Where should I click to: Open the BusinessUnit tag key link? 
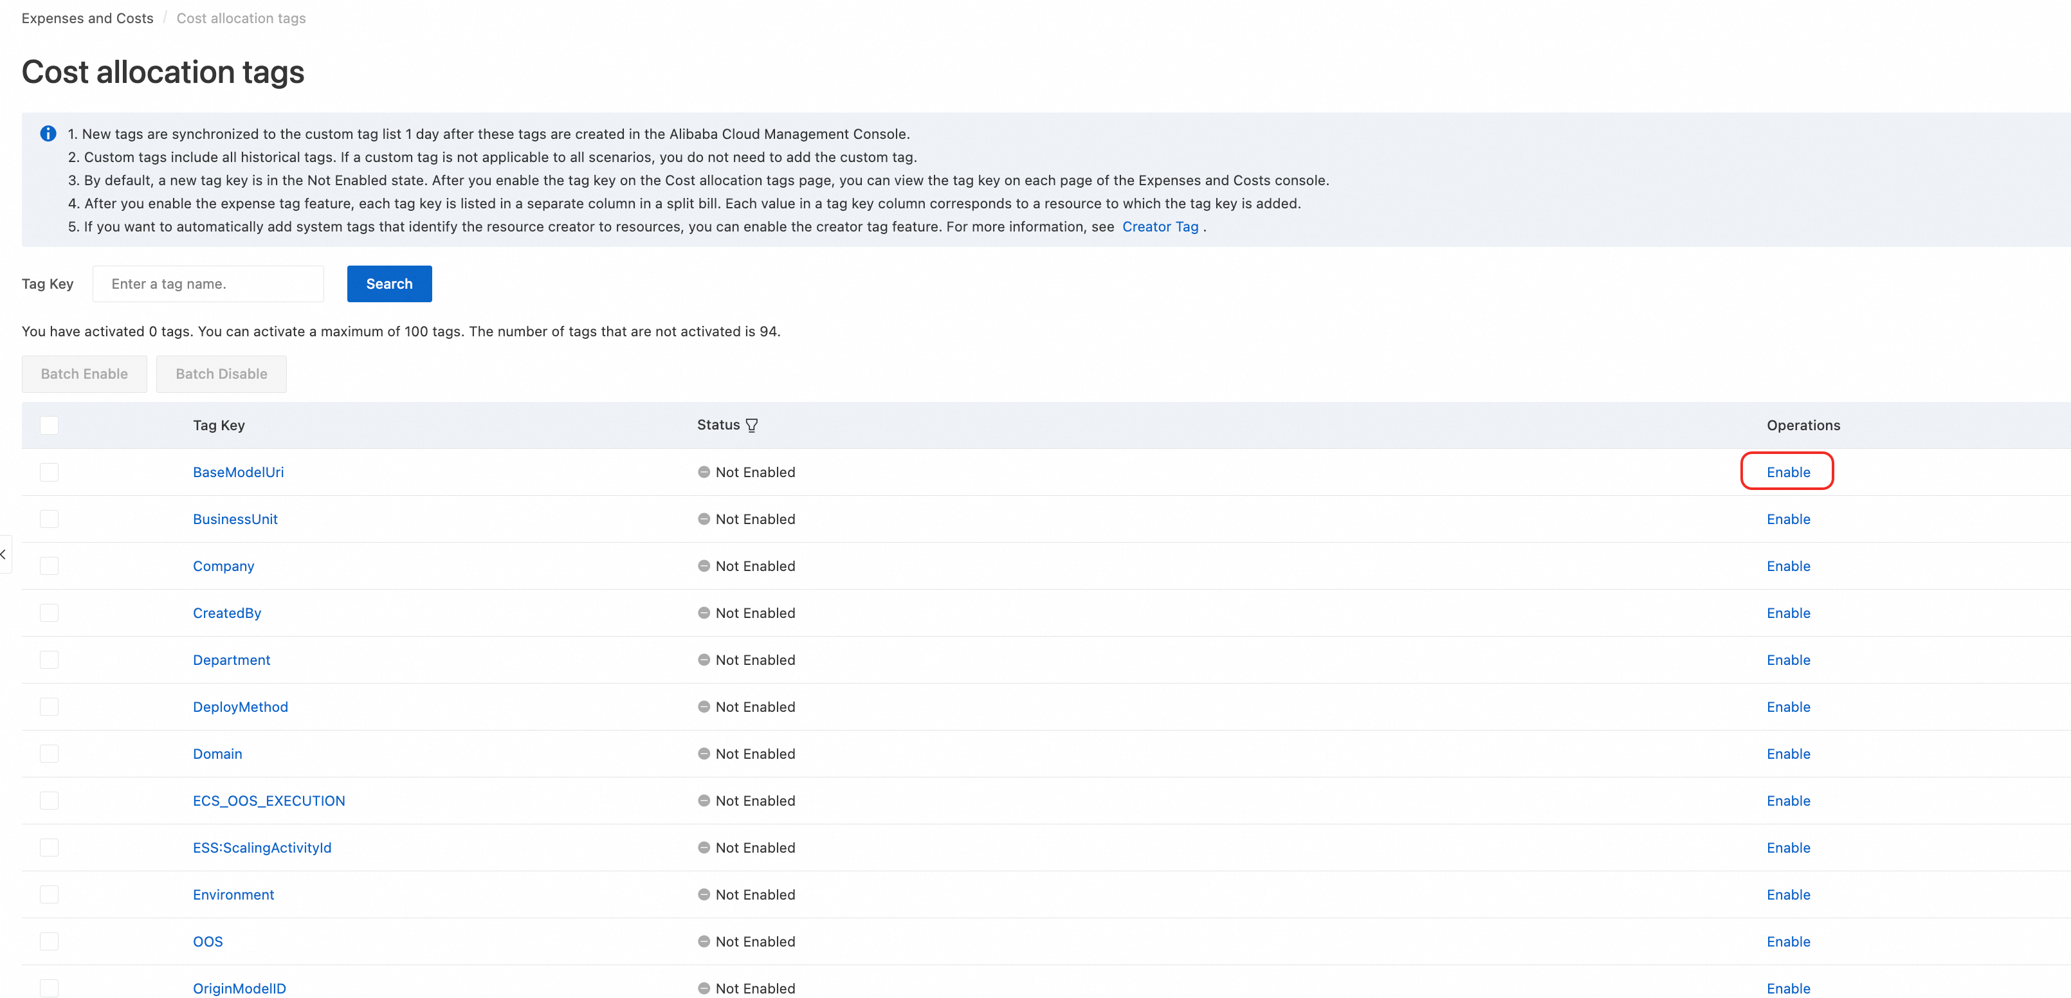235,519
